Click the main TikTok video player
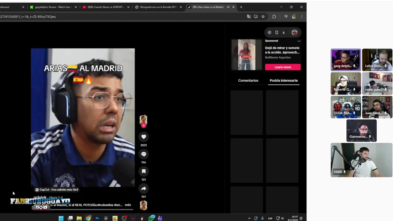This screenshot has width=393, height=221. (83, 118)
